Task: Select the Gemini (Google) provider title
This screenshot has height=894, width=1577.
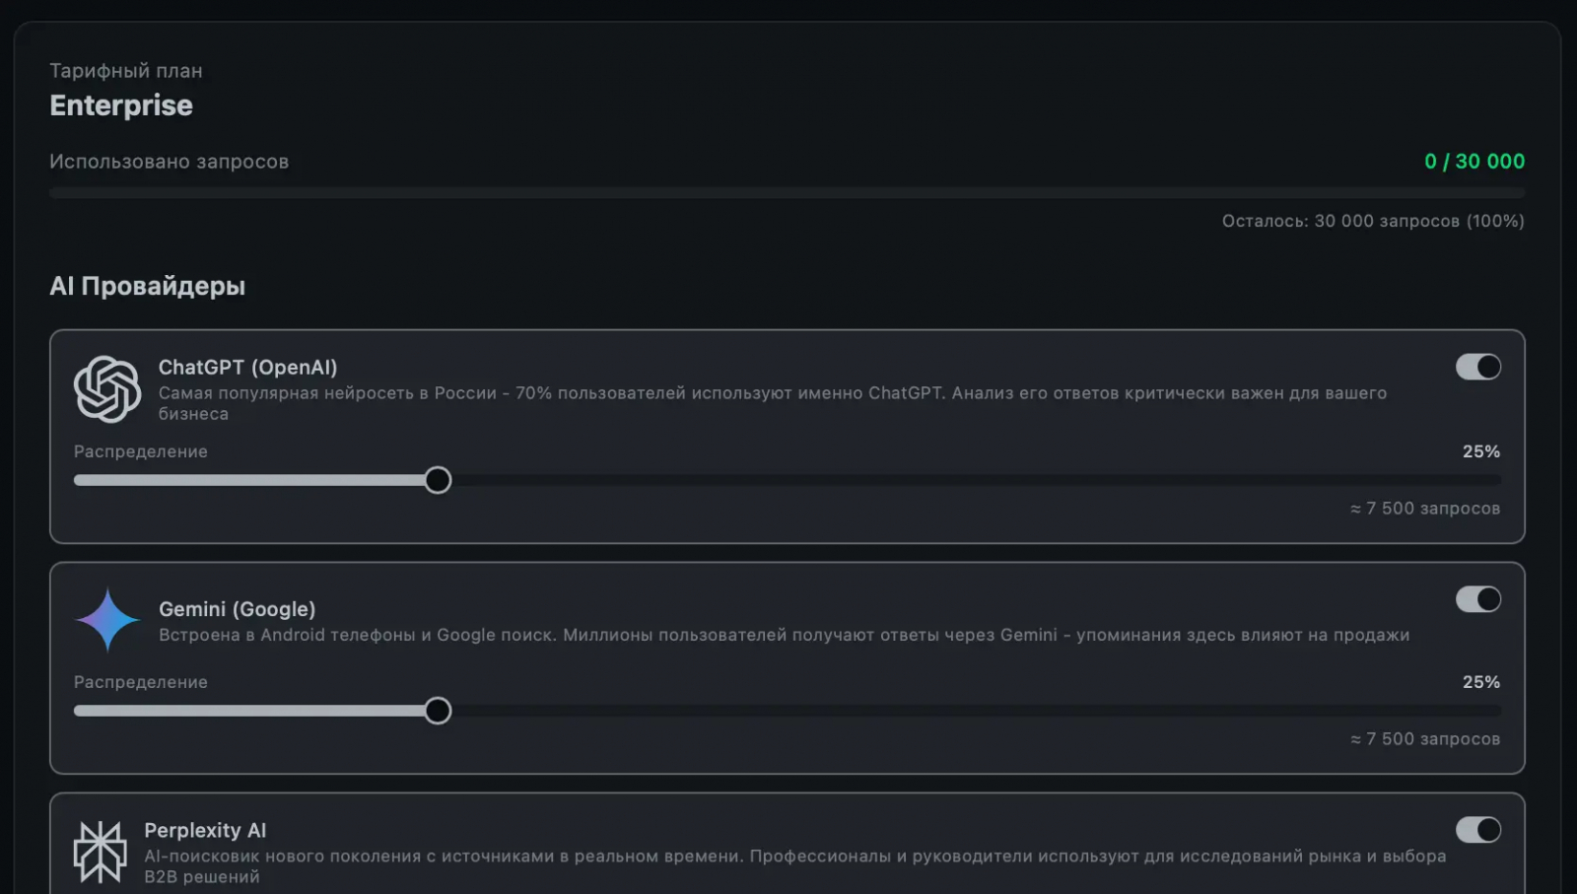Action: pos(237,609)
